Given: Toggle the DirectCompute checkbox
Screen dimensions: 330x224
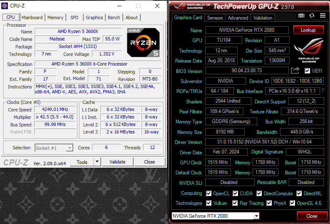Looking at the screenshot, I should 259,193.
